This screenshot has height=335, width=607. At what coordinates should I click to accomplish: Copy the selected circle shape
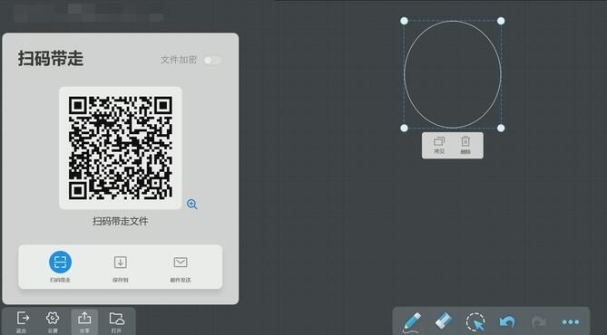click(x=439, y=145)
